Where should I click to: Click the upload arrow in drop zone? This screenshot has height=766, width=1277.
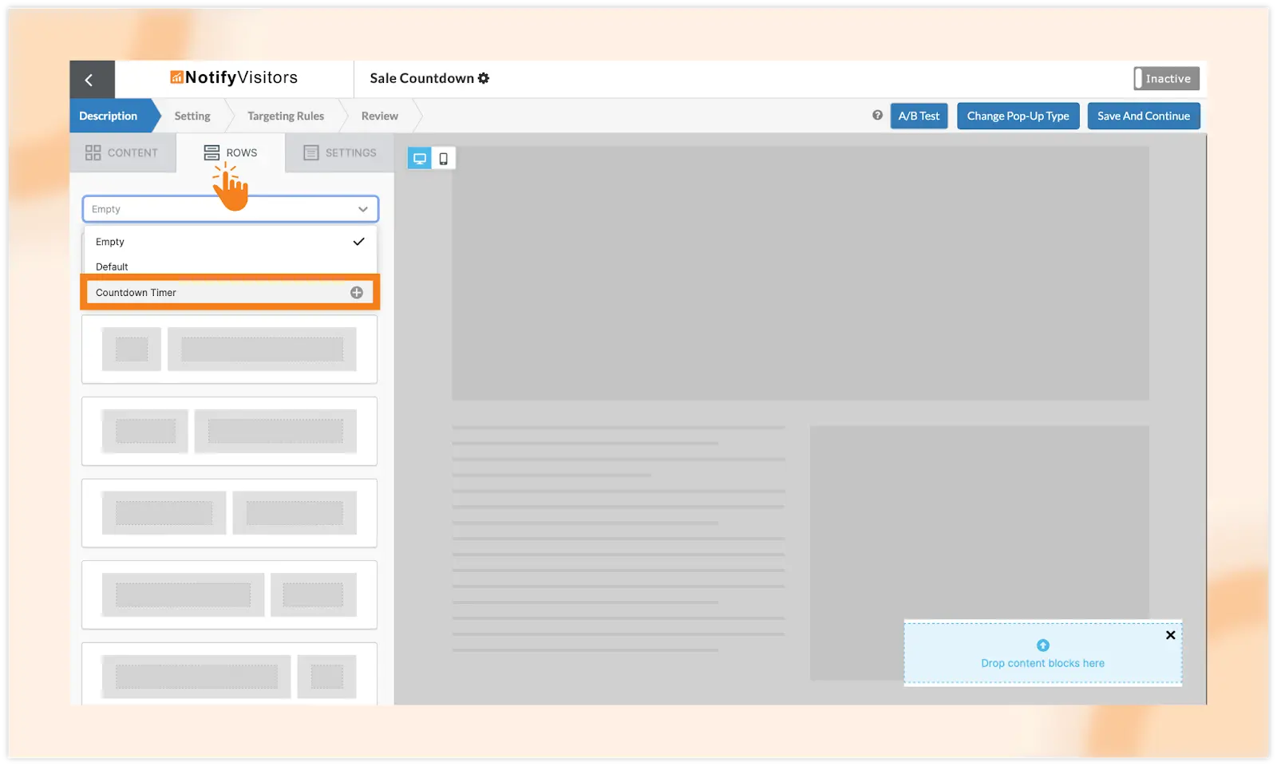pos(1042,646)
